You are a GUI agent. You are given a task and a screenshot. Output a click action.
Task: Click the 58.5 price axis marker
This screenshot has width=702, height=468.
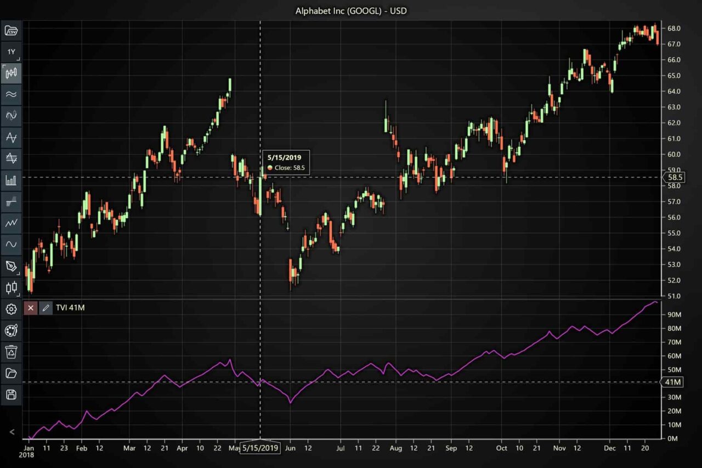pyautogui.click(x=674, y=177)
